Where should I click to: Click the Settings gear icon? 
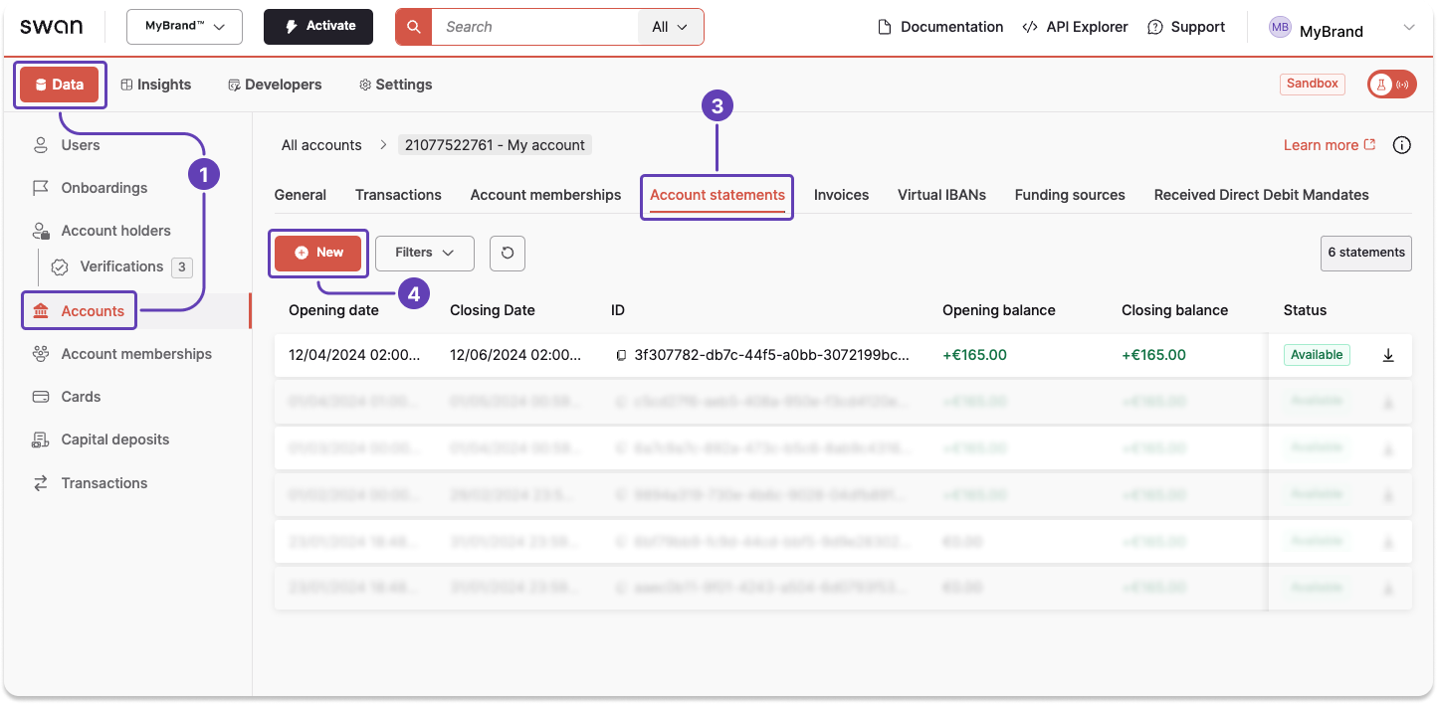pos(366,85)
